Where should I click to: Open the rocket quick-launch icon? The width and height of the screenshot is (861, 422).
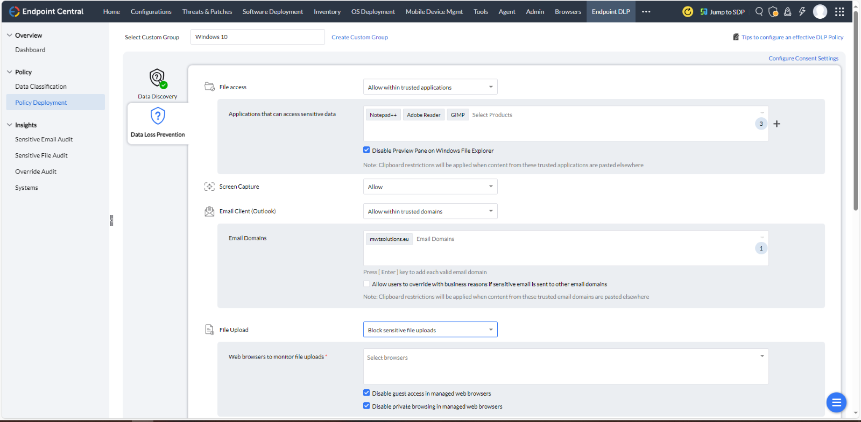pyautogui.click(x=788, y=11)
